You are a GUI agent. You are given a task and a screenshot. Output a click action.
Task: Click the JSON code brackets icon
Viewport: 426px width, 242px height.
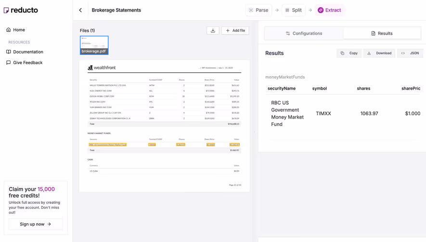[403, 53]
